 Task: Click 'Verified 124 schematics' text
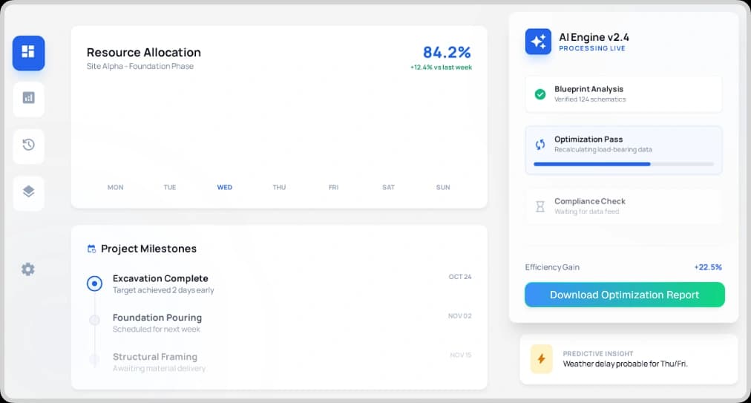(590, 99)
